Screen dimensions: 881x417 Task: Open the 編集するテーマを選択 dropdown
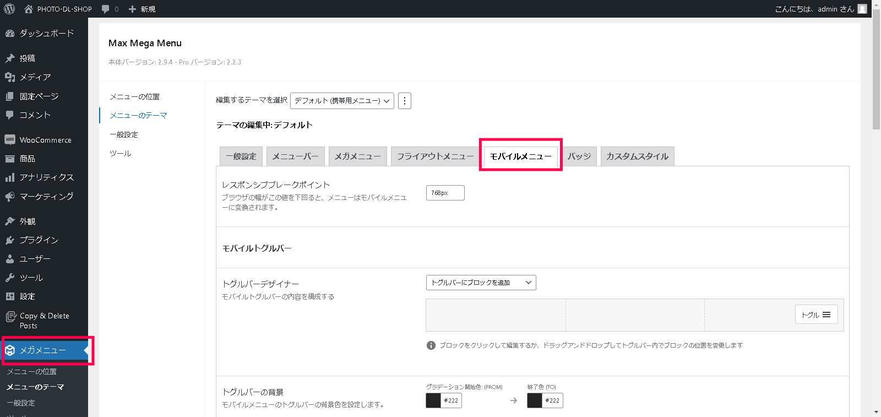[x=342, y=101]
